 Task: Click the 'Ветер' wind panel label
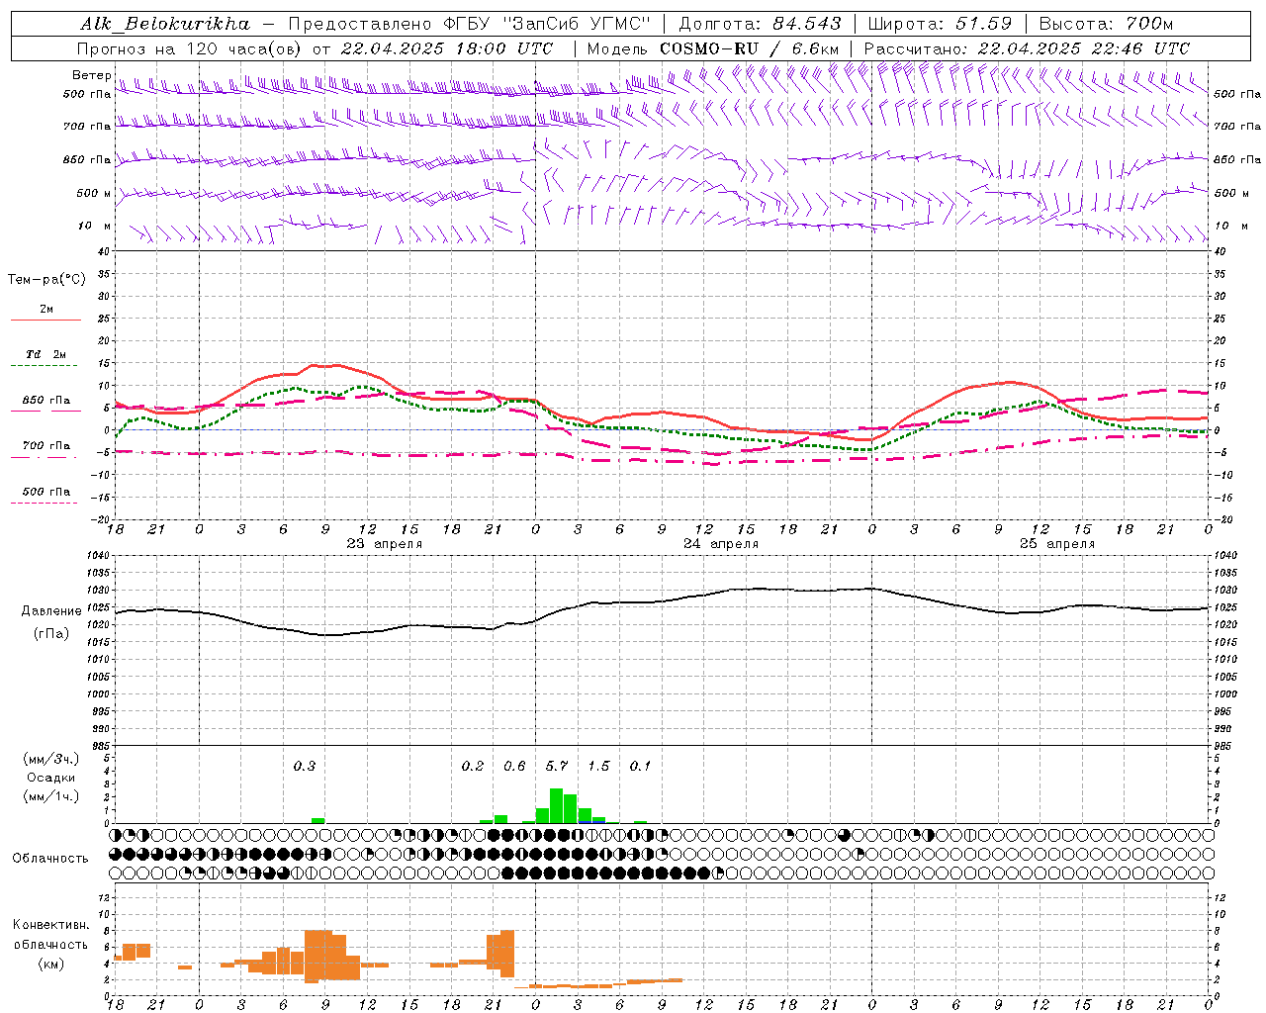tap(92, 75)
